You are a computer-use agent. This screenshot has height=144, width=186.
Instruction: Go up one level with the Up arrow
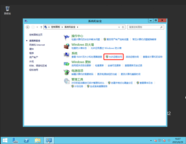click(x=41, y=27)
